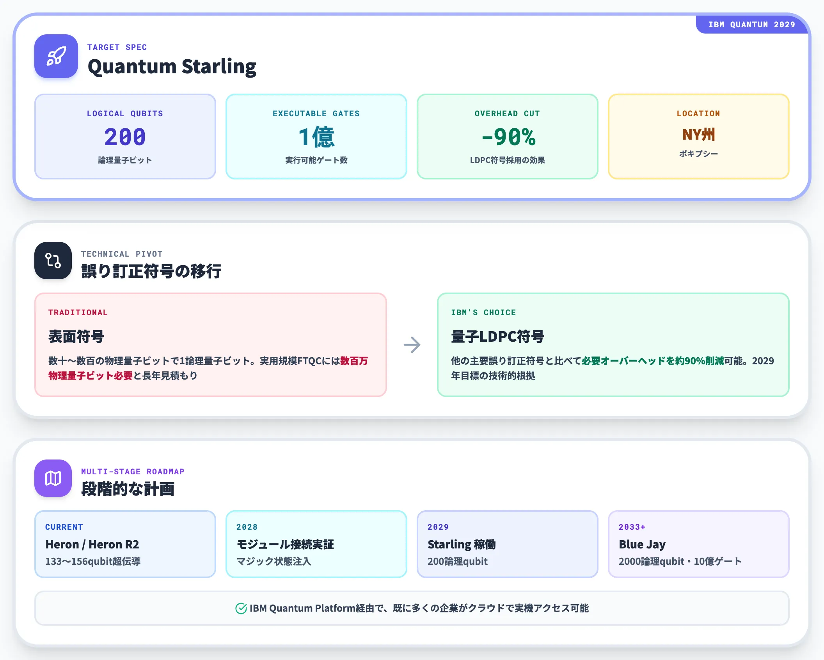Select the Overhead Cut -90% card
The height and width of the screenshot is (660, 824).
coord(508,137)
